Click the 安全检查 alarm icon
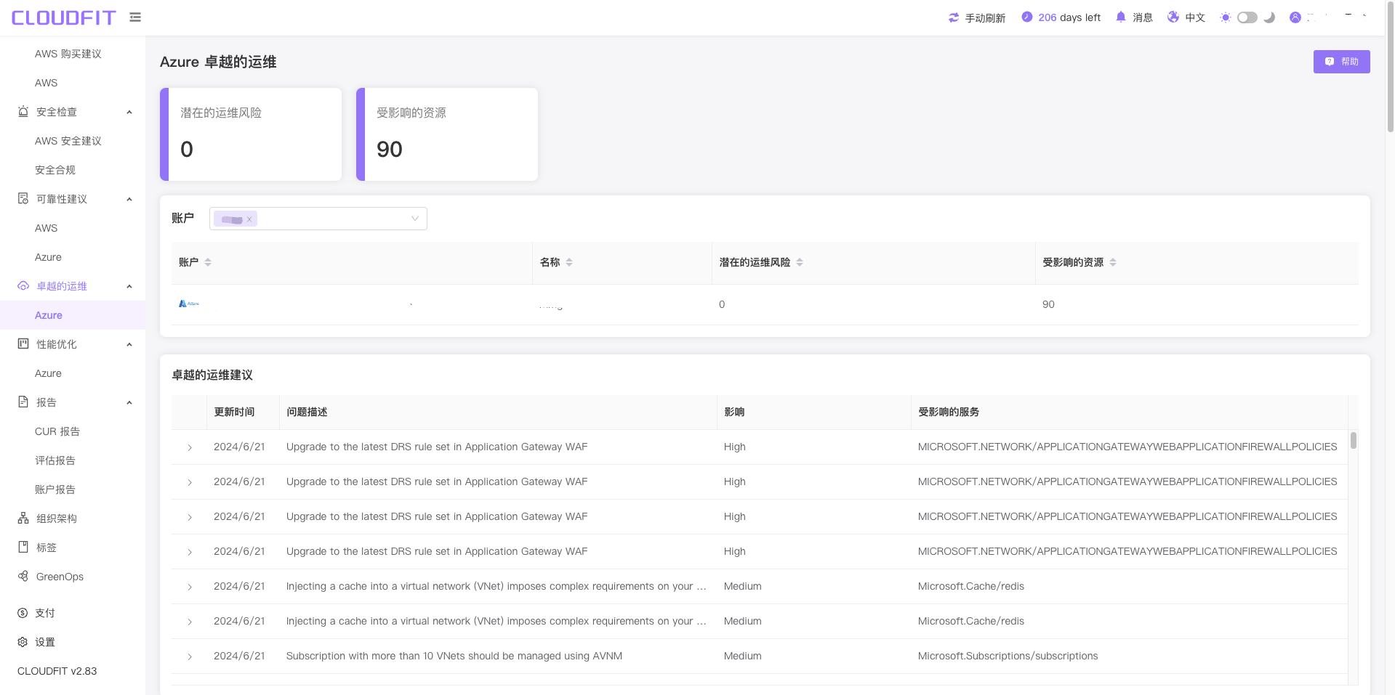The image size is (1395, 695). coord(23,112)
